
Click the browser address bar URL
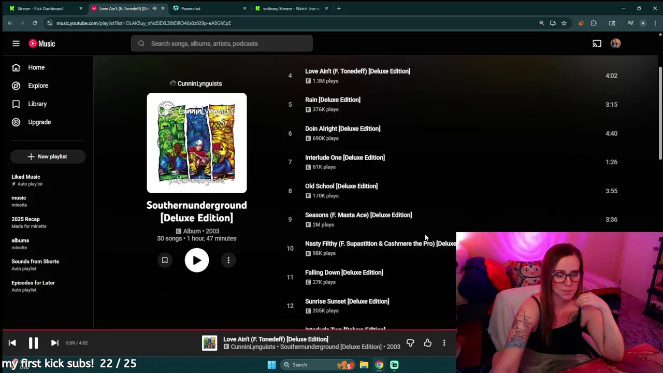click(143, 23)
